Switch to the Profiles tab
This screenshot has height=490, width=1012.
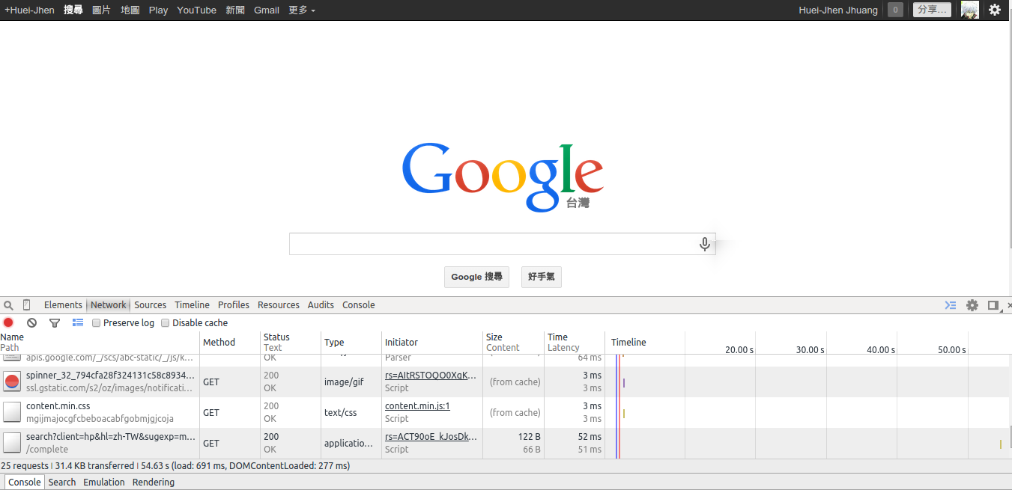tap(234, 305)
